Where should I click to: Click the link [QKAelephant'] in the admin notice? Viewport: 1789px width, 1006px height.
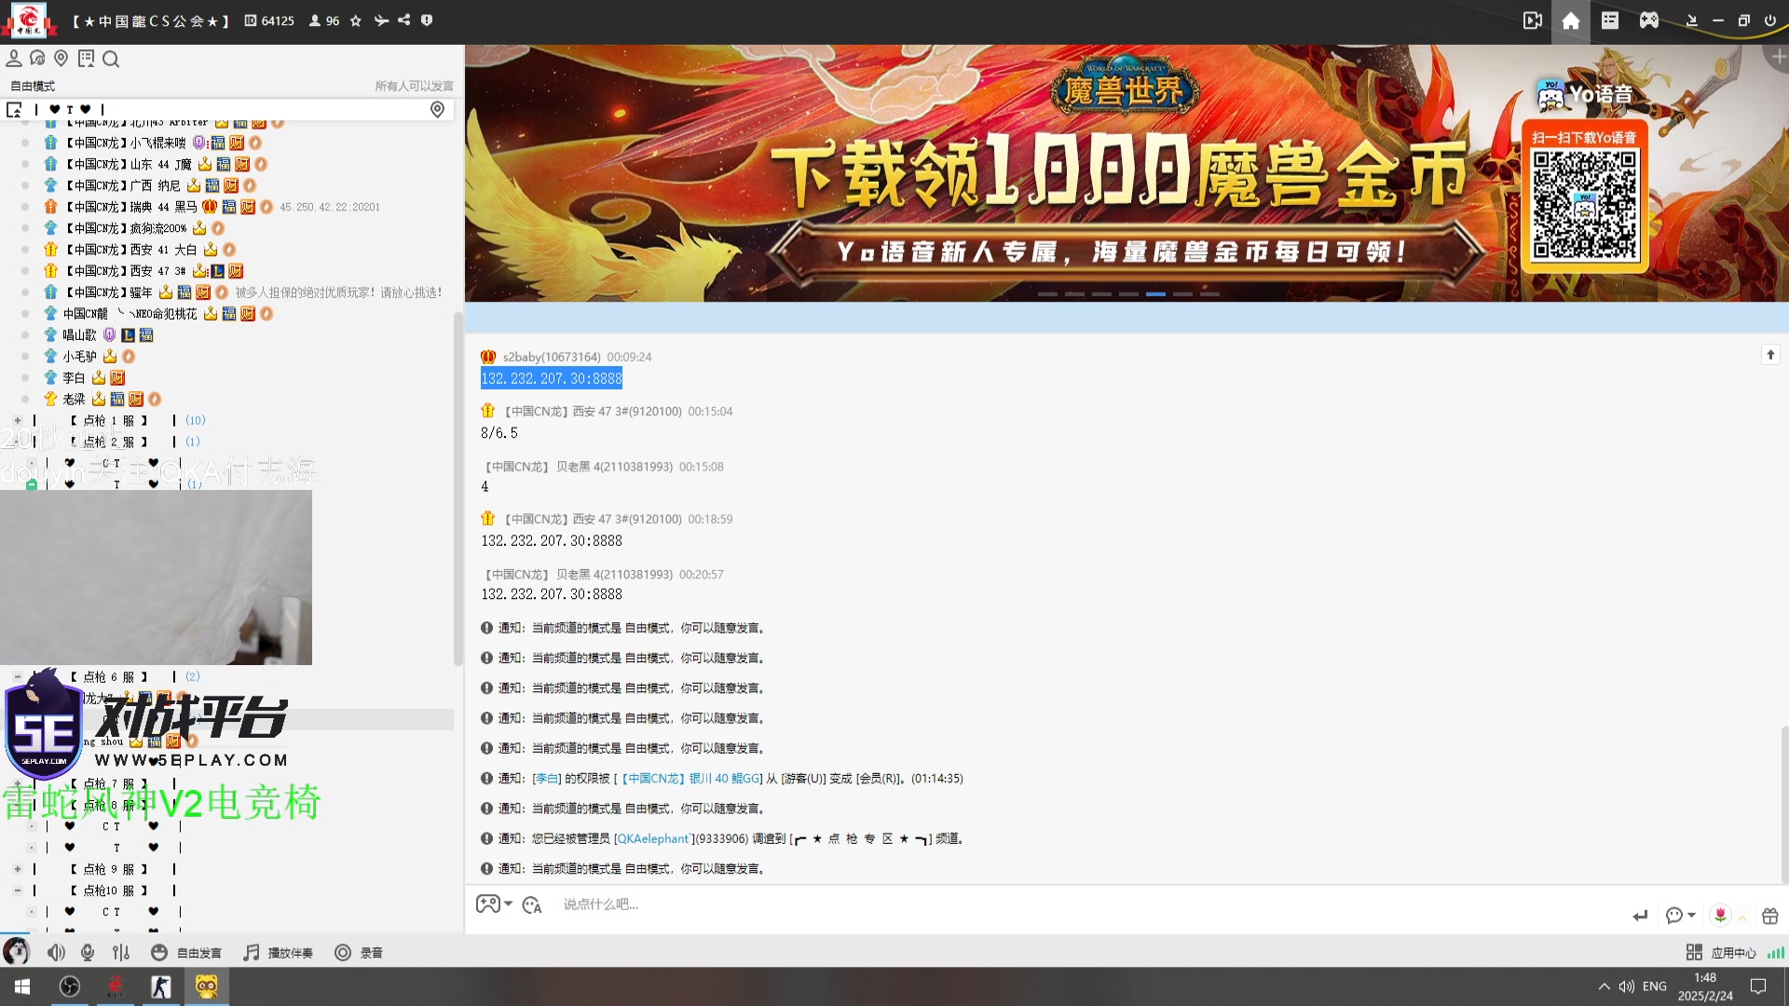click(653, 838)
